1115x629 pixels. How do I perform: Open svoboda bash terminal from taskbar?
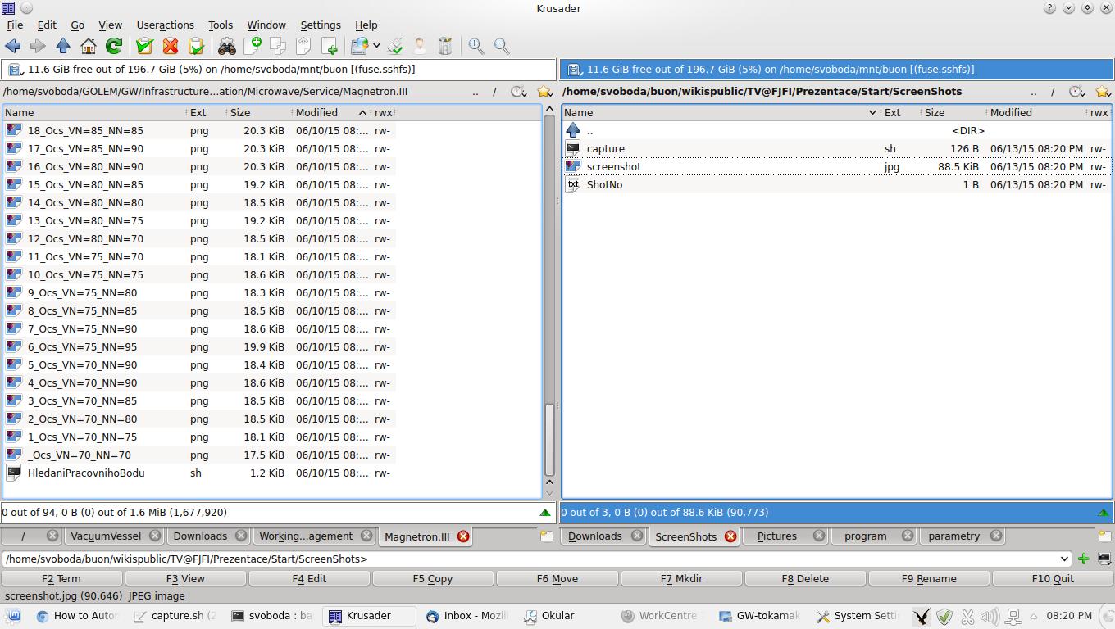271,616
